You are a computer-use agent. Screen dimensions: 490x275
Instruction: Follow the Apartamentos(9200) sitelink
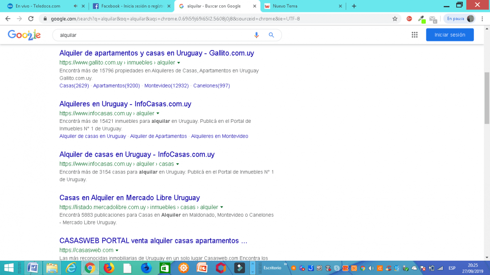116,85
